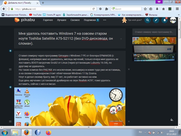Show bookmarks list icon in toolbar
The width and height of the screenshot is (181, 136).
[151, 9]
